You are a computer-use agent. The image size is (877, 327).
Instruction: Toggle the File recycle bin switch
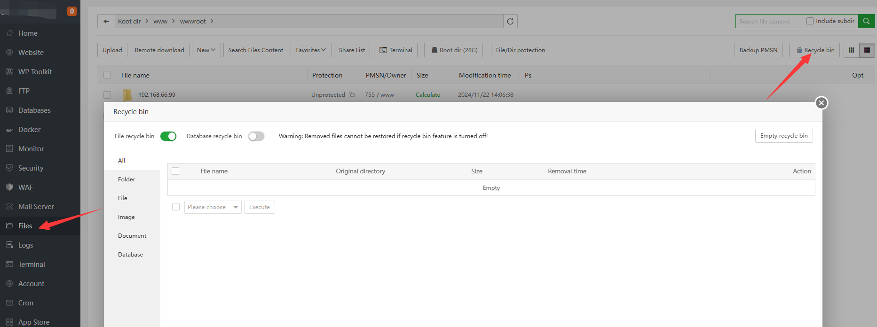click(168, 136)
